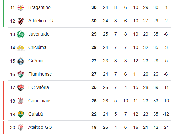Open the Fluminense shield crest icon
Viewport: 171px width, 134px height.
(21, 74)
